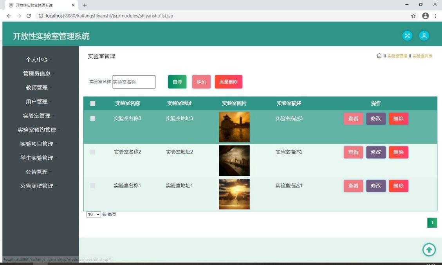Click the green 查询 search button

pyautogui.click(x=177, y=82)
